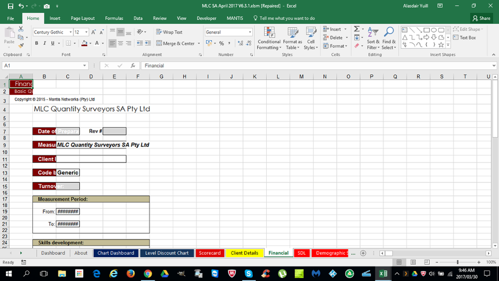
Task: Apply fill color with paint bucket
Action: (84, 43)
